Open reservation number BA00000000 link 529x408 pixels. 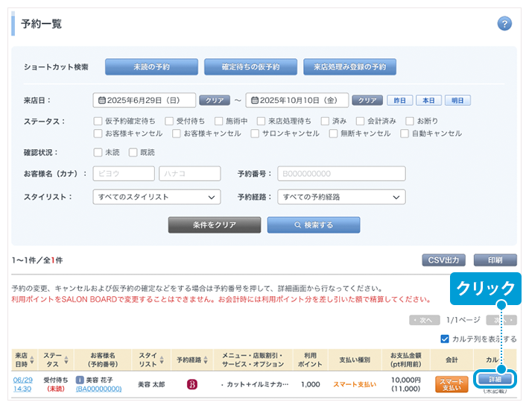[98, 389]
